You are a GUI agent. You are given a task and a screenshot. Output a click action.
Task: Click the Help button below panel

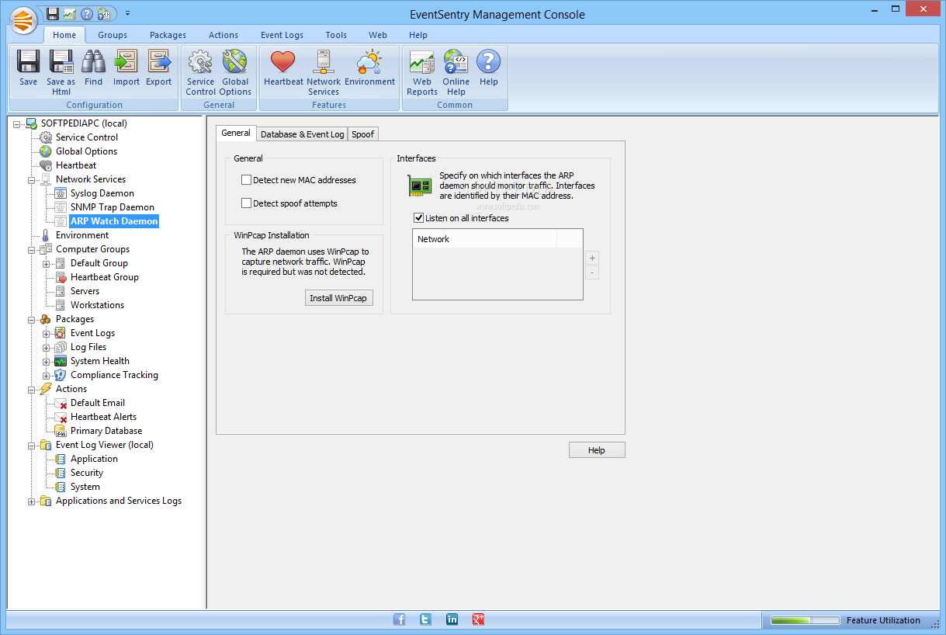click(596, 450)
